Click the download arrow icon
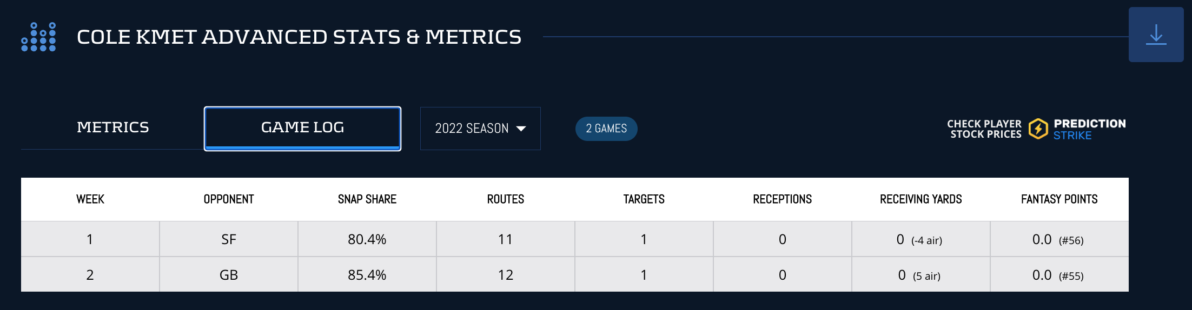1192x310 pixels. [1156, 35]
